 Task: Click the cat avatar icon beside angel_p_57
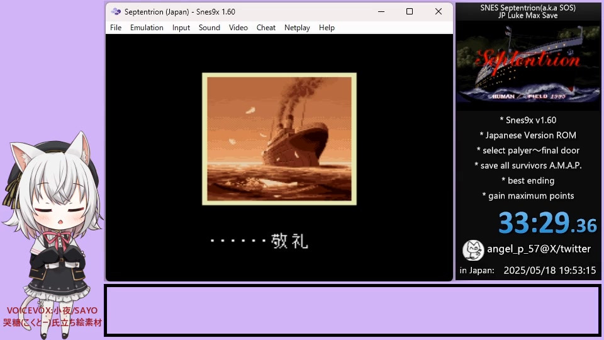[473, 250]
